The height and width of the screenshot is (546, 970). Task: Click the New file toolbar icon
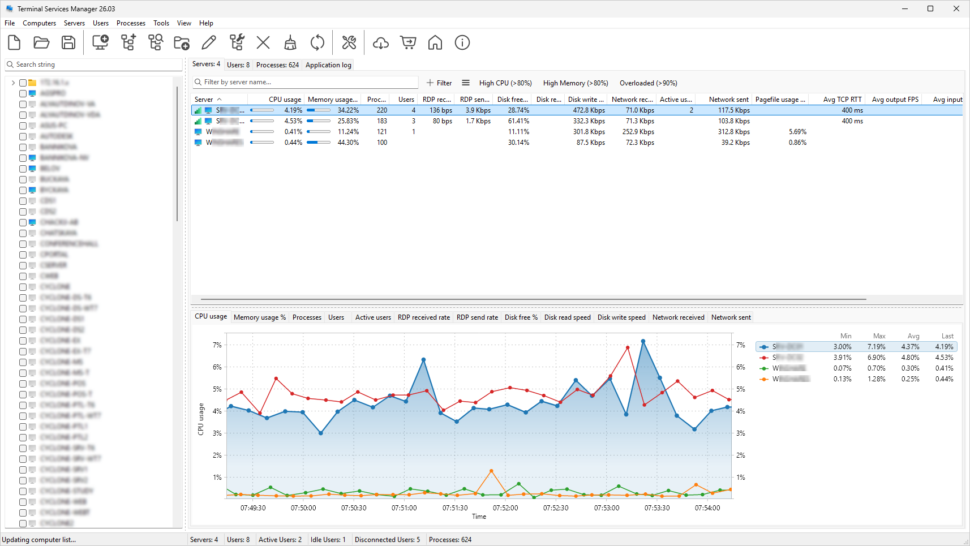pos(14,43)
